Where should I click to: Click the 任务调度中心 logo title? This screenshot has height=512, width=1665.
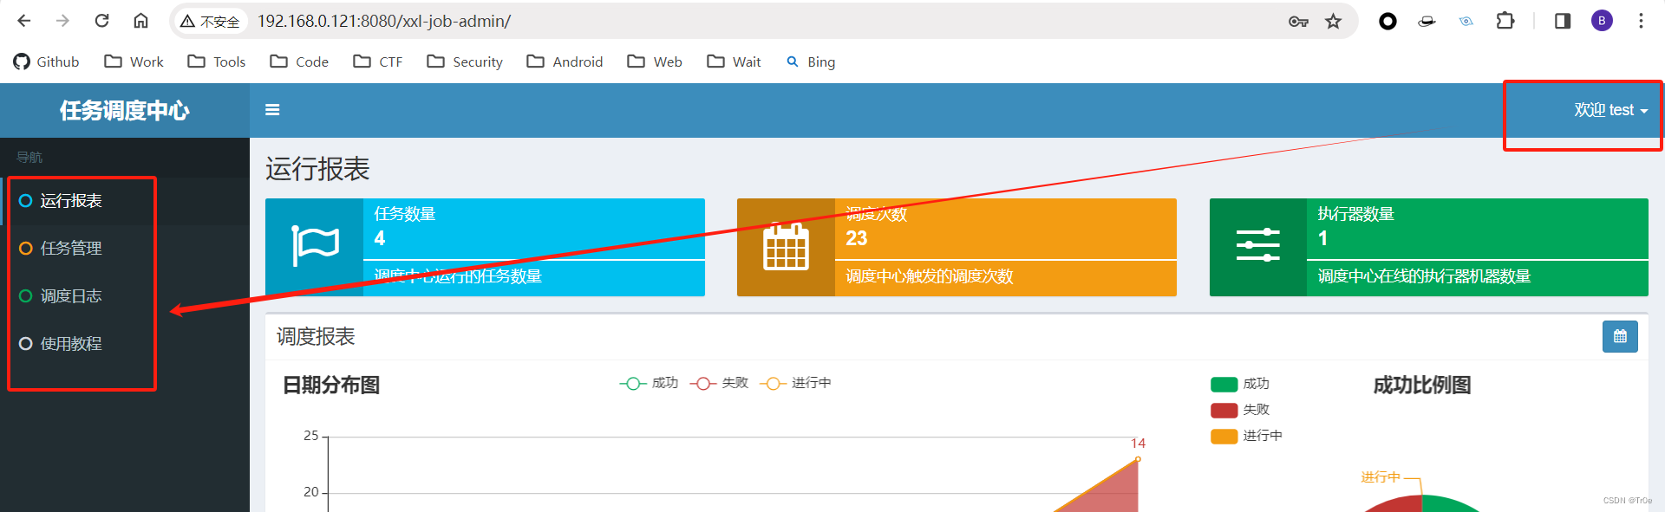pyautogui.click(x=125, y=110)
